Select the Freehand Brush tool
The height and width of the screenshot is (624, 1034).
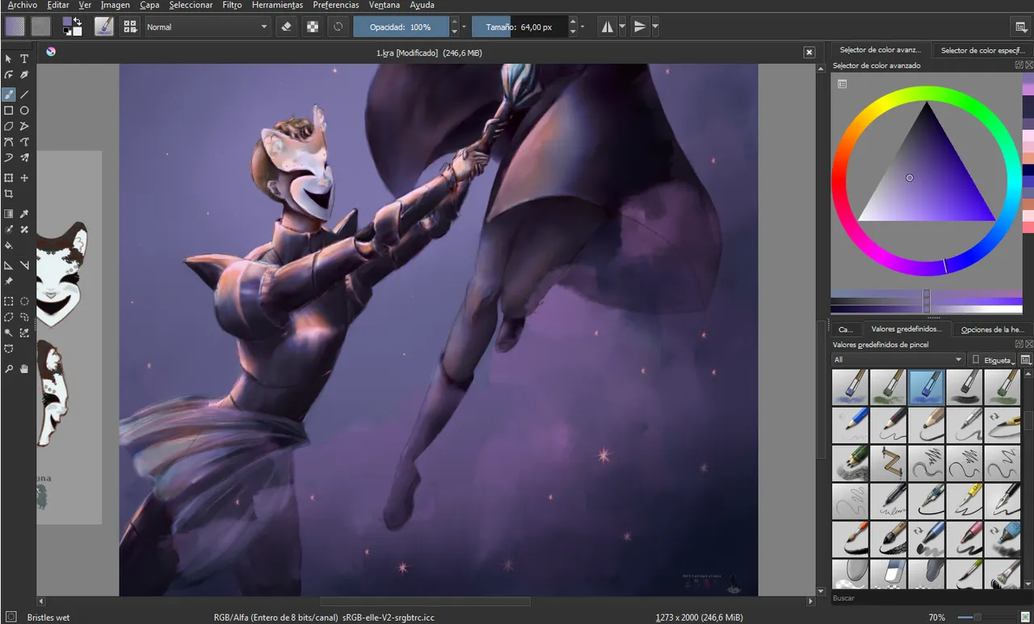pyautogui.click(x=9, y=94)
